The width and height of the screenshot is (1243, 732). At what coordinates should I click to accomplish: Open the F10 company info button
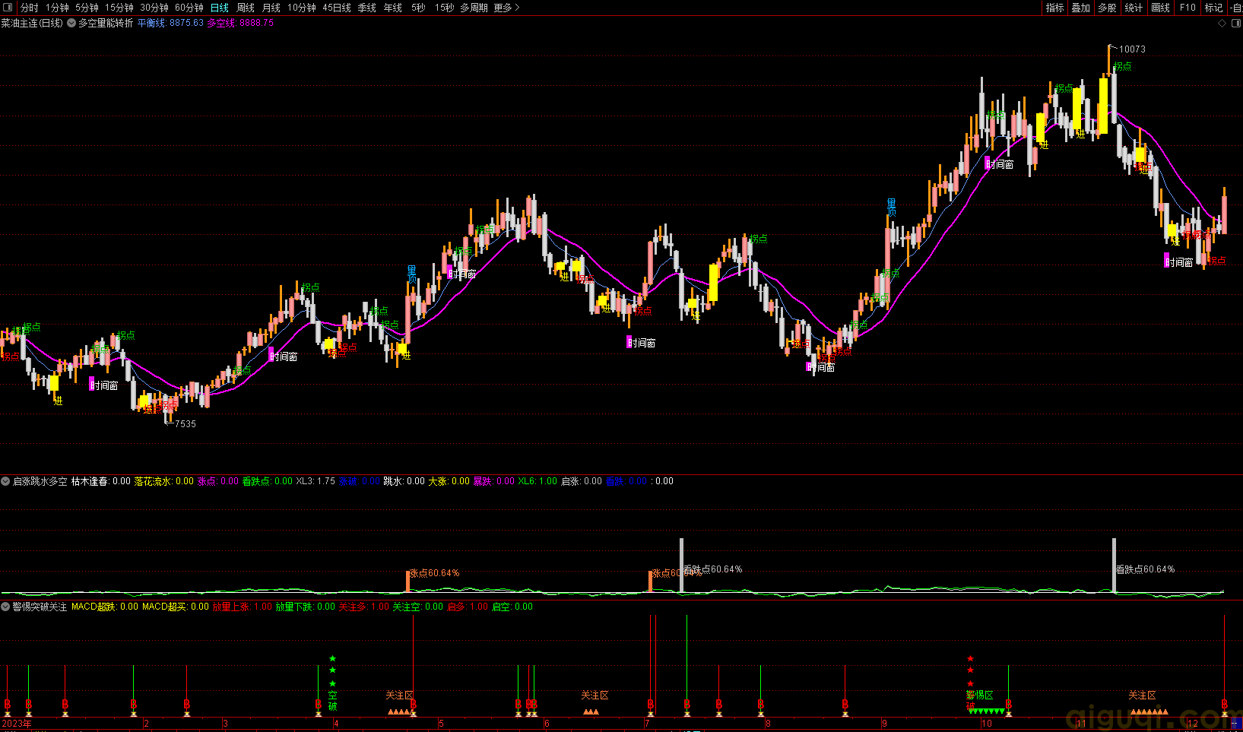[1188, 8]
